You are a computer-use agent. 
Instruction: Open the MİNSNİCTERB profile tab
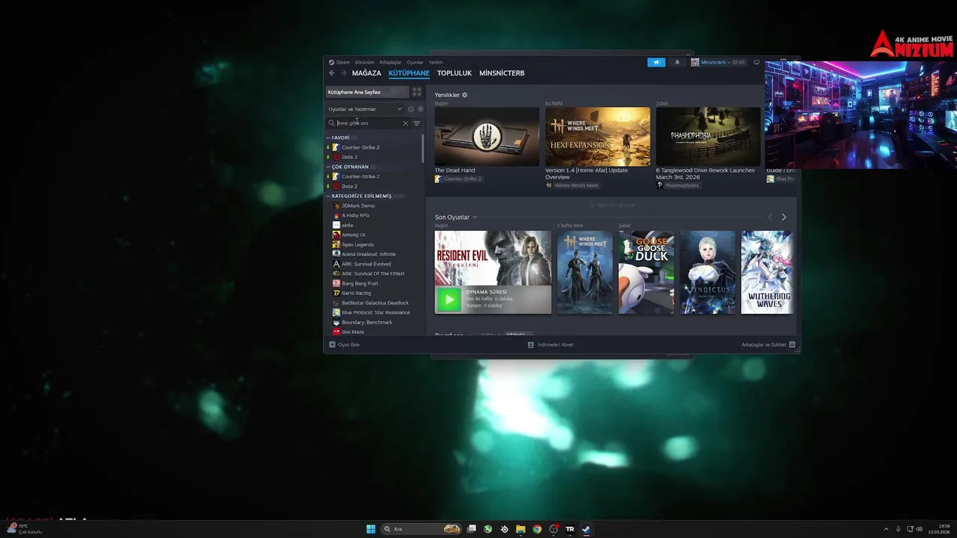point(502,73)
